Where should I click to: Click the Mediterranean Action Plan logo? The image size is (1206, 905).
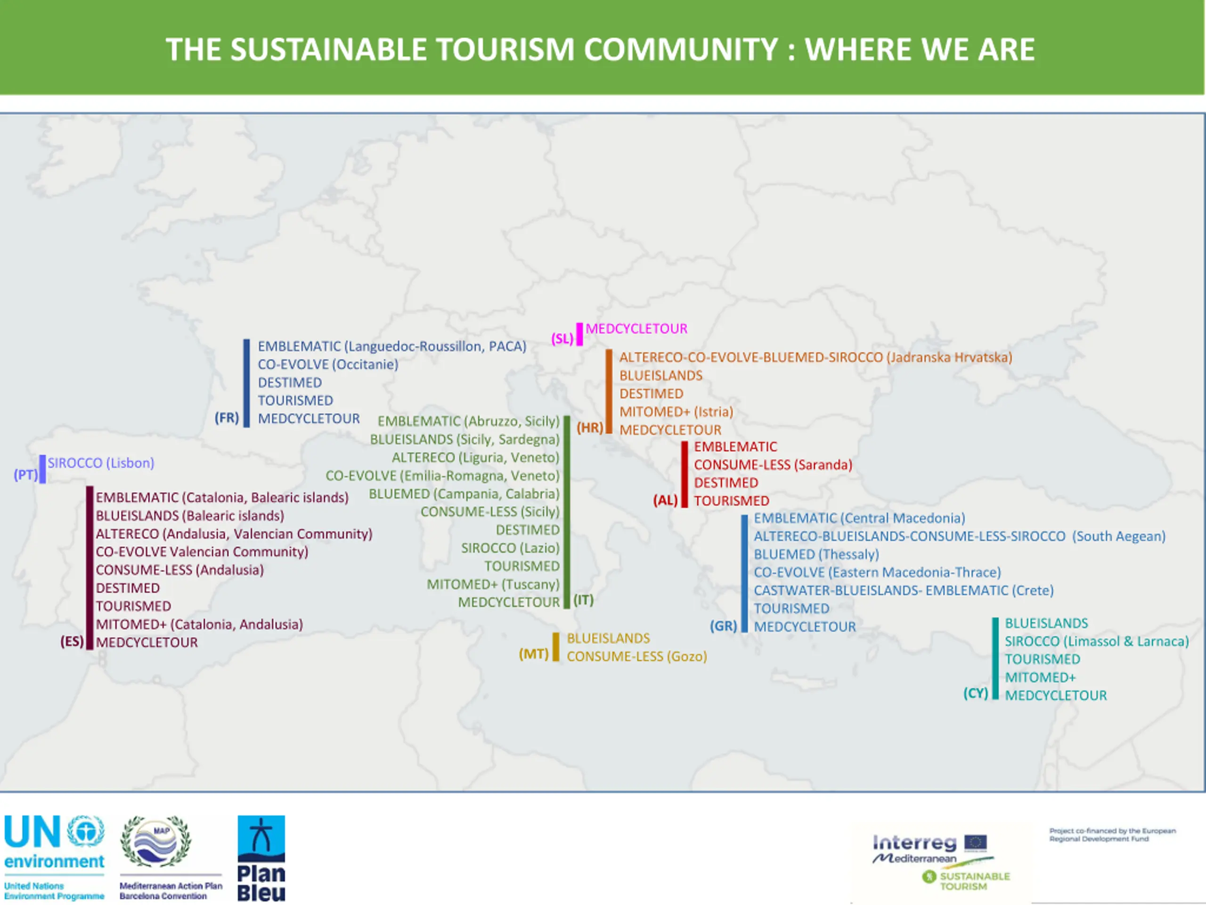coord(171,857)
